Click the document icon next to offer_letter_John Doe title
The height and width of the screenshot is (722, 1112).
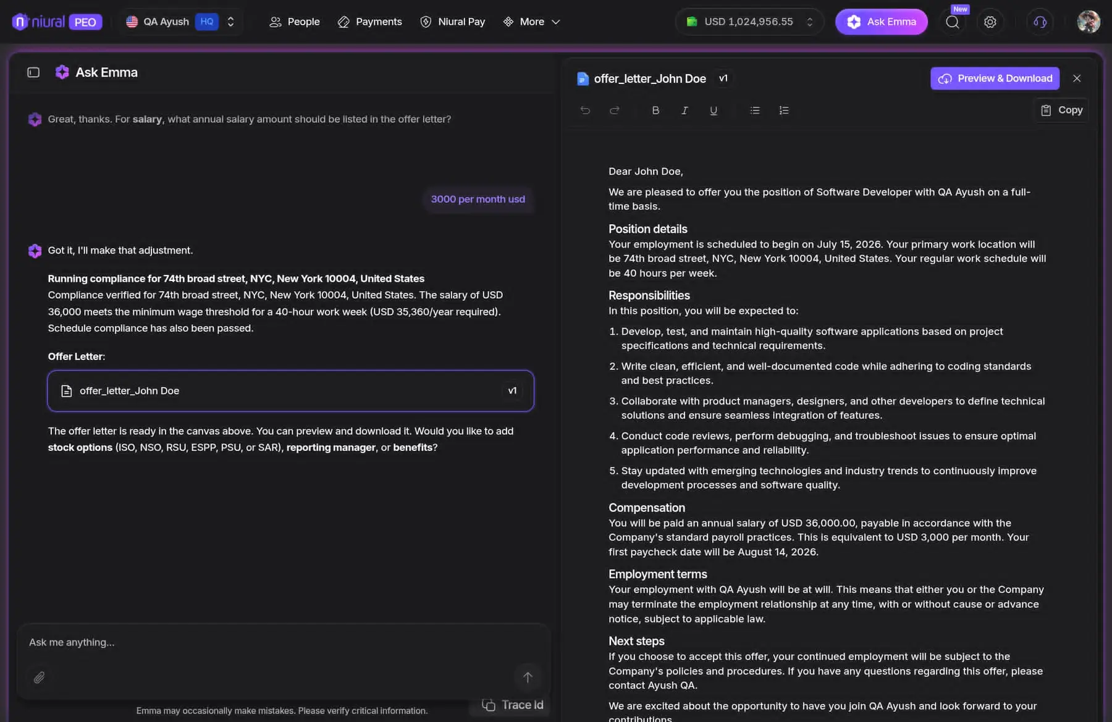point(582,78)
